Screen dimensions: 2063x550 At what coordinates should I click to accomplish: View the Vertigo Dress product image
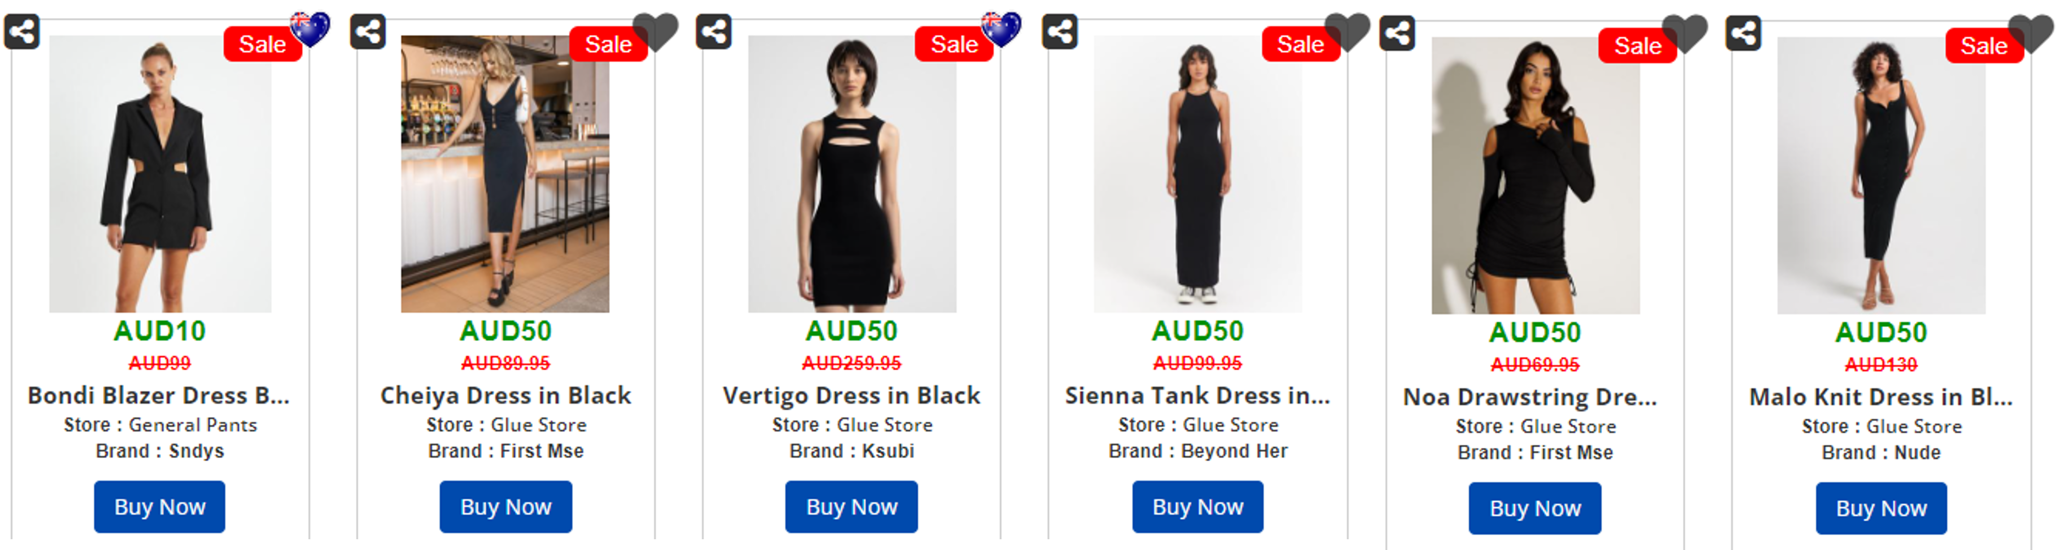coord(851,173)
